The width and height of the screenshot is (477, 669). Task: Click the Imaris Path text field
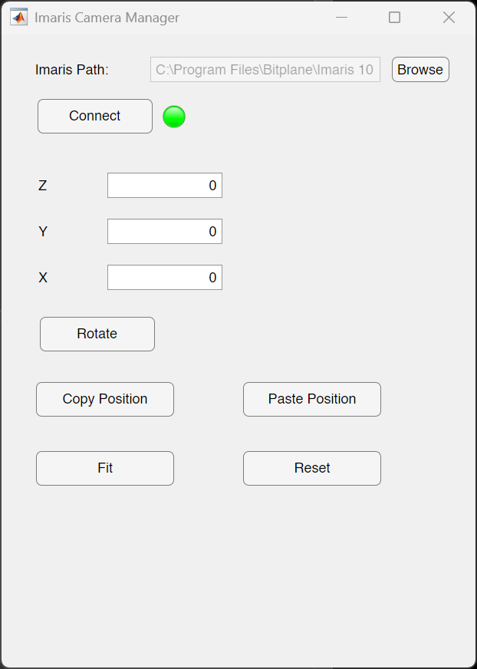[x=265, y=70]
